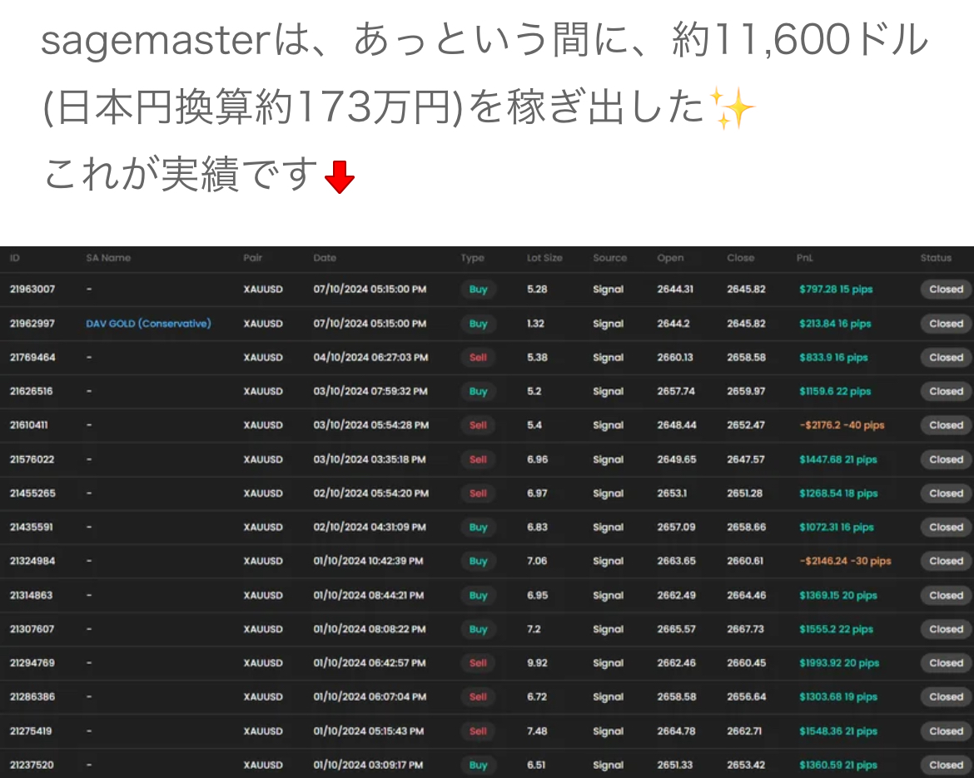This screenshot has width=974, height=778.
Task: Select the Sell badge for trade 21576022
Action: tap(478, 459)
